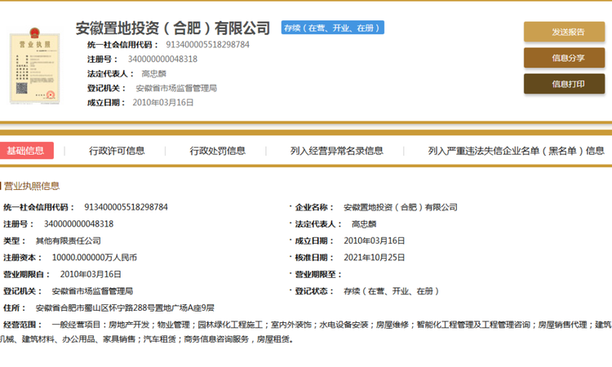The image size is (612, 367).
Task: Click 登记机关 value in license info section
Action: pos(92,291)
